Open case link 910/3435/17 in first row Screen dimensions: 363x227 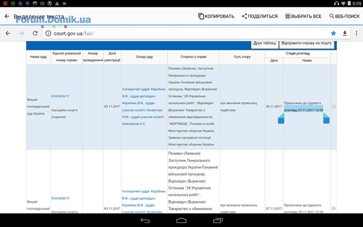coord(60,96)
